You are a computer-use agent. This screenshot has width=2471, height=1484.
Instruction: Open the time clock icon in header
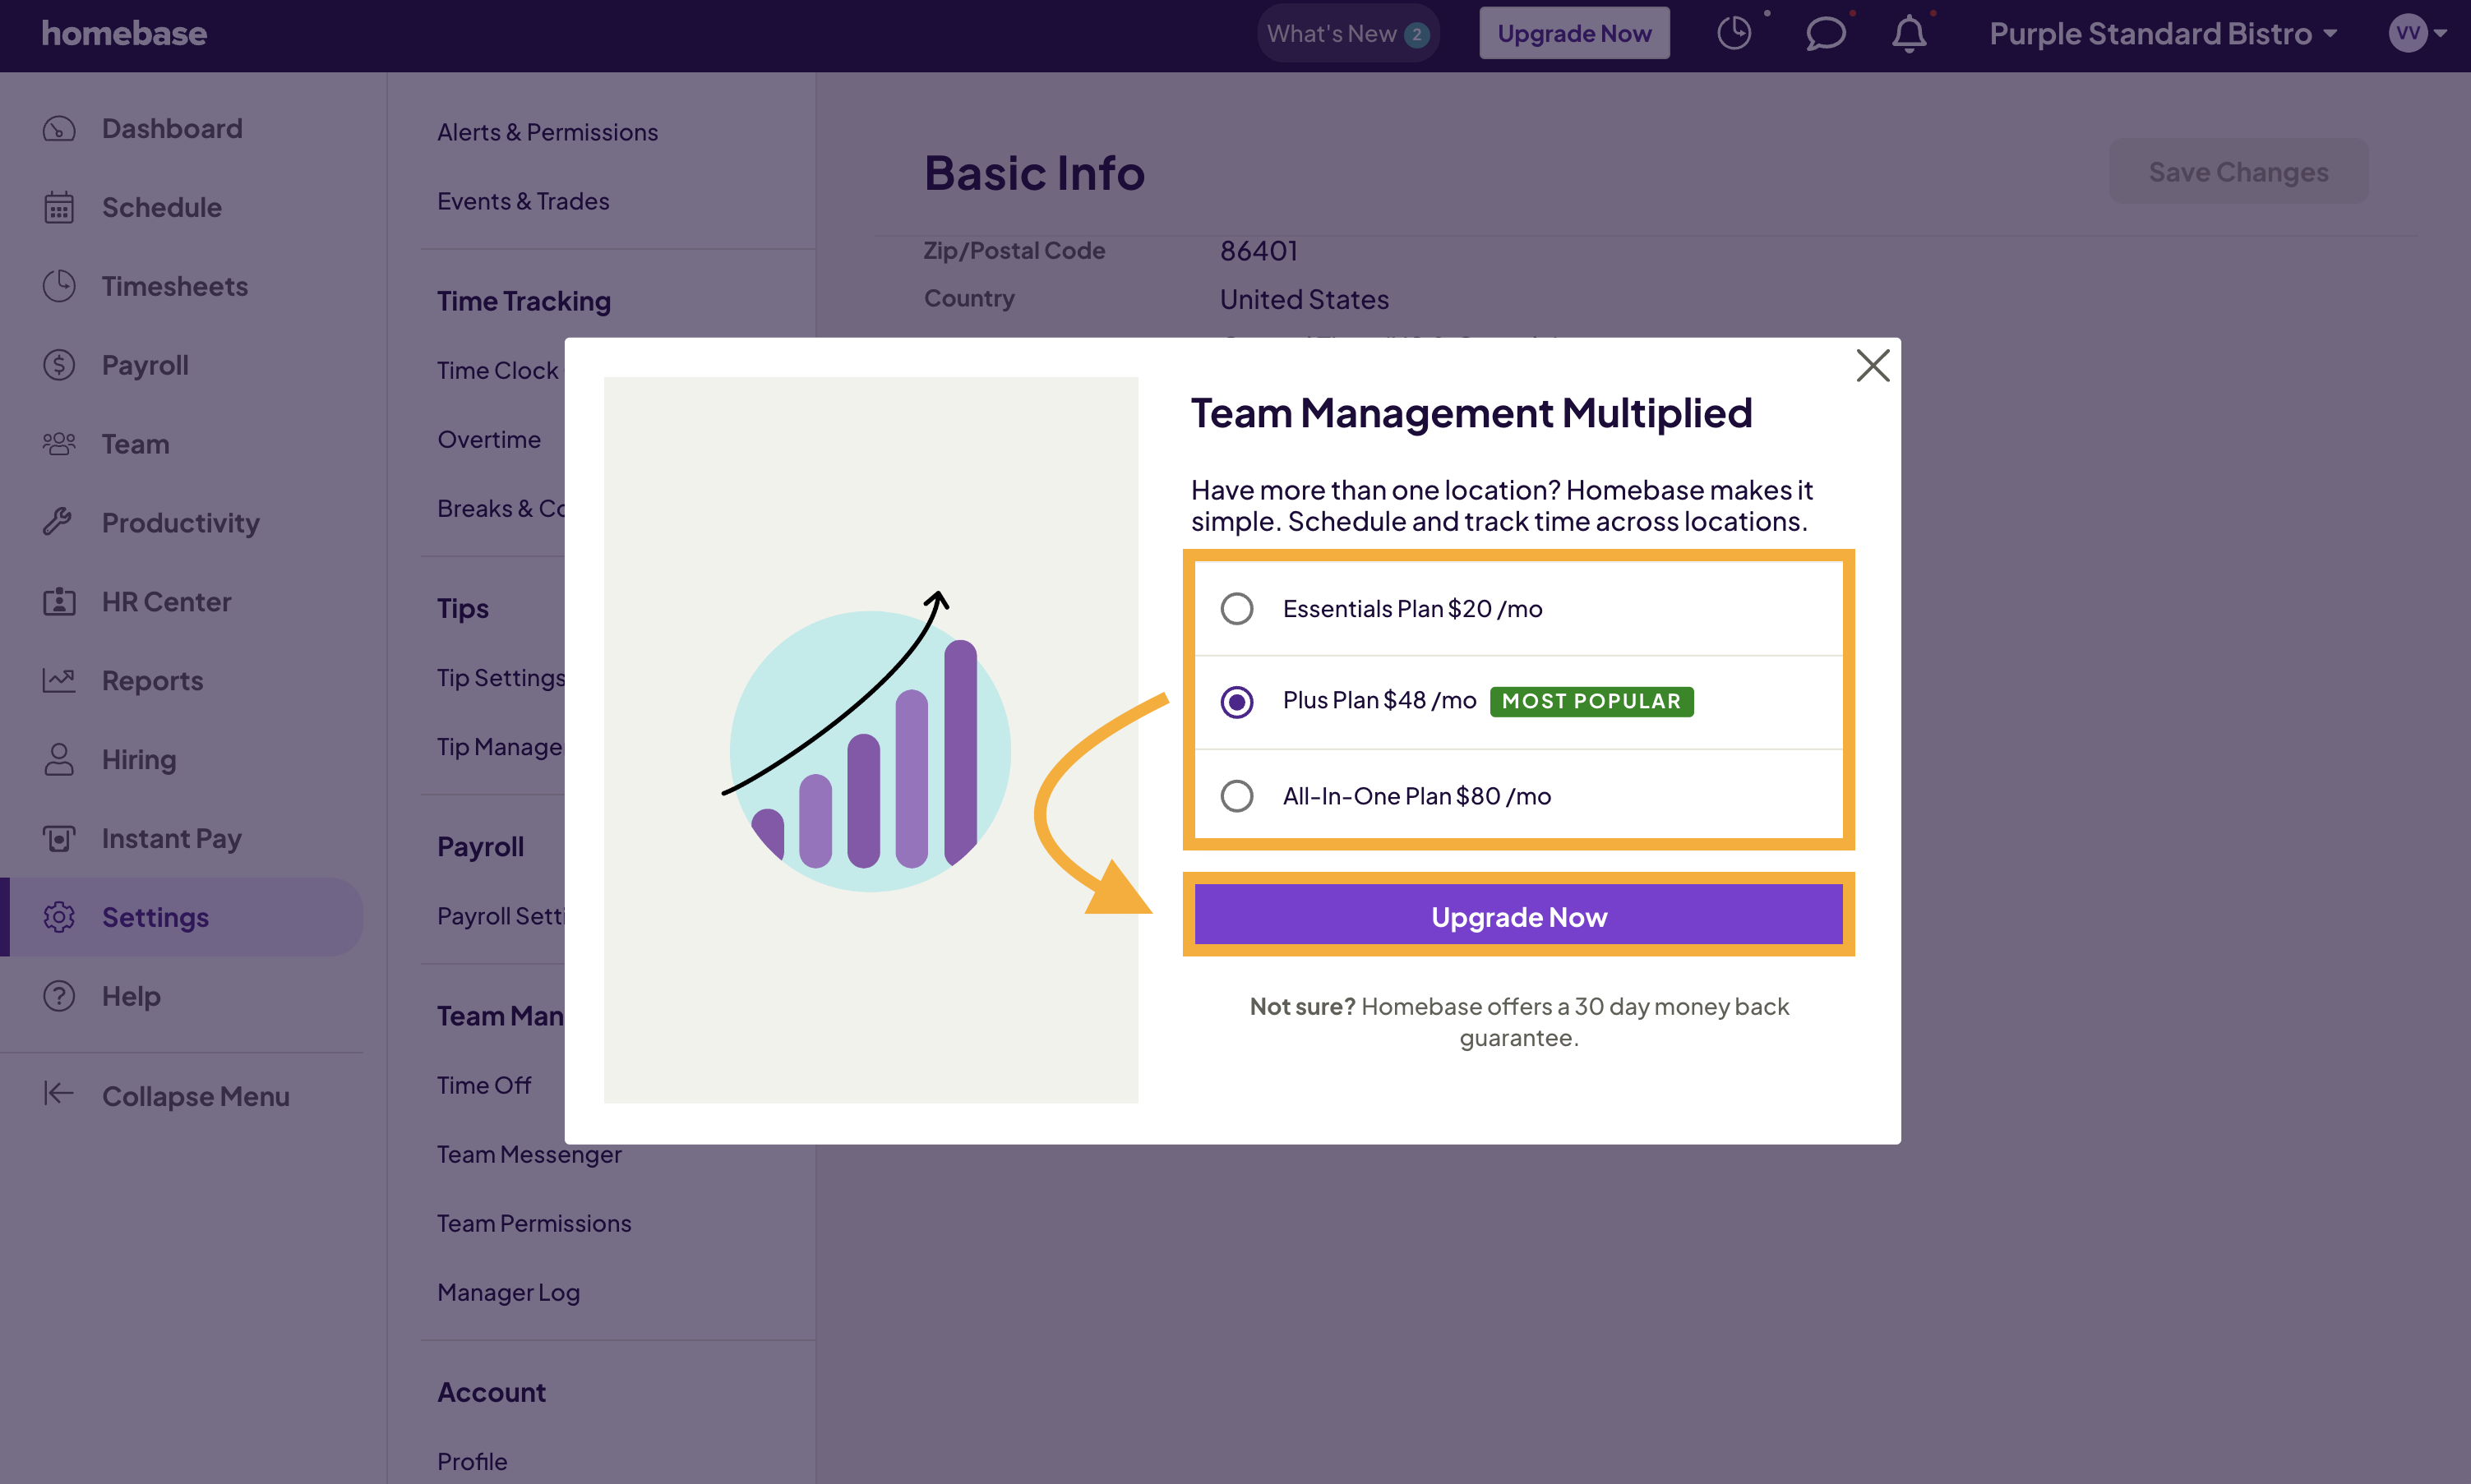(1734, 33)
